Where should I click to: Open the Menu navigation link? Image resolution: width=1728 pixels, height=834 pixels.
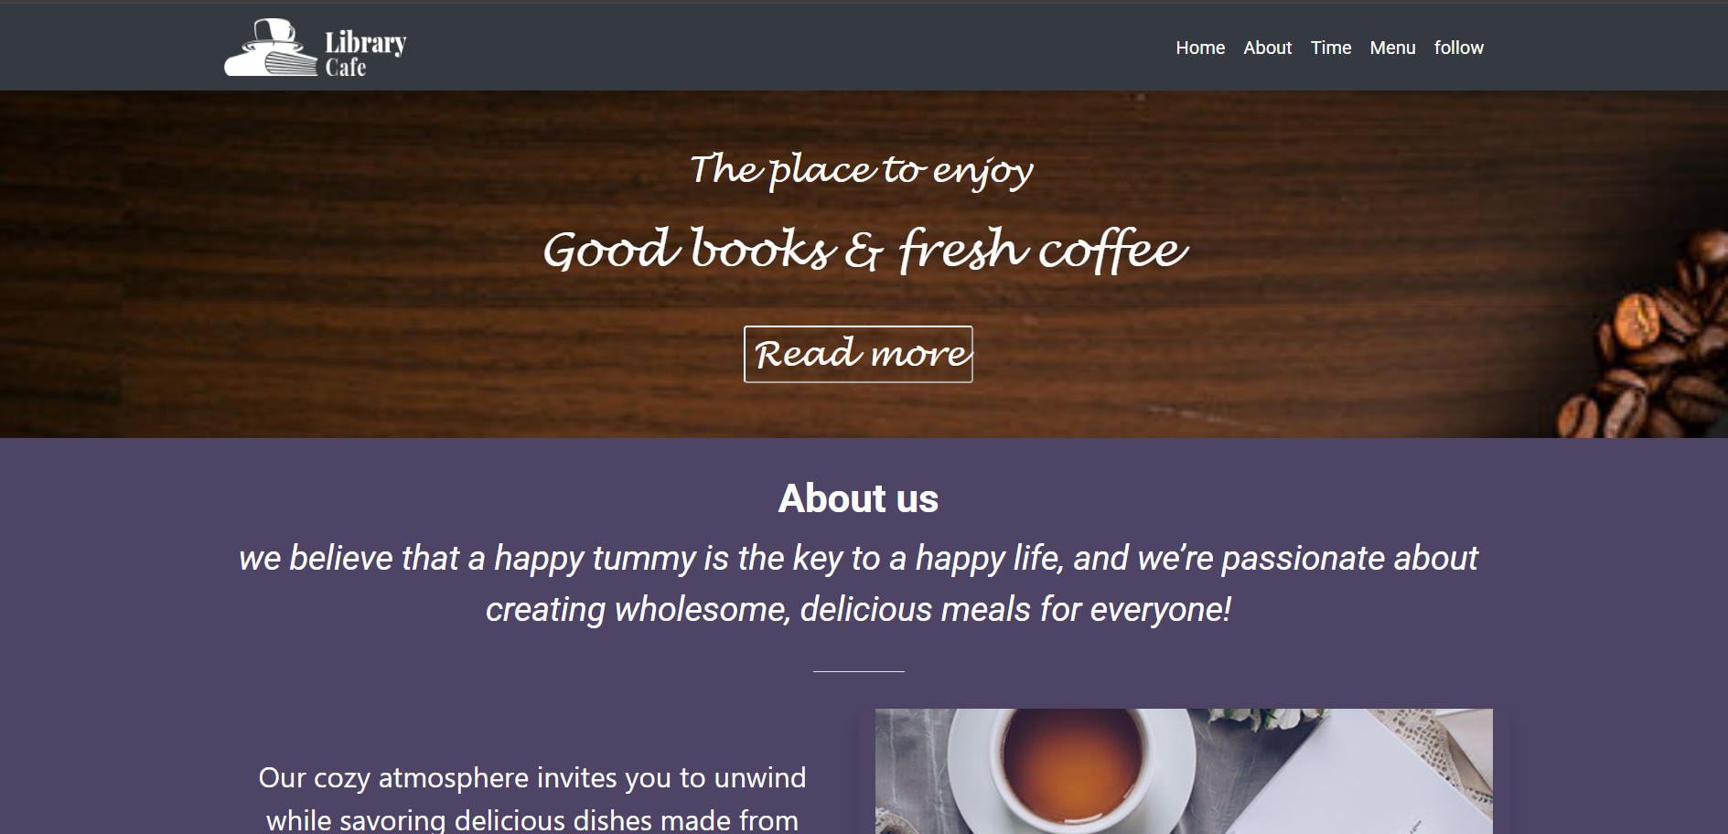tap(1392, 48)
